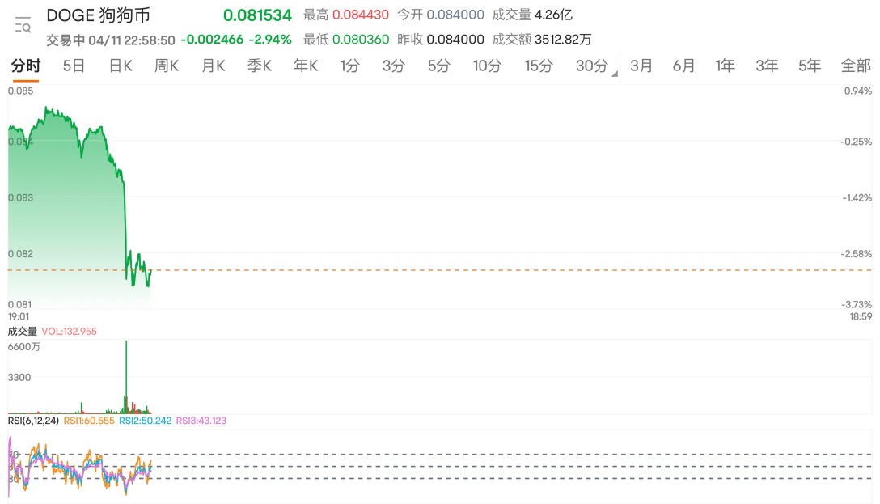This screenshot has width=880, height=504.
Task: Click the 昨收 value 0.084000
Action: click(x=455, y=40)
